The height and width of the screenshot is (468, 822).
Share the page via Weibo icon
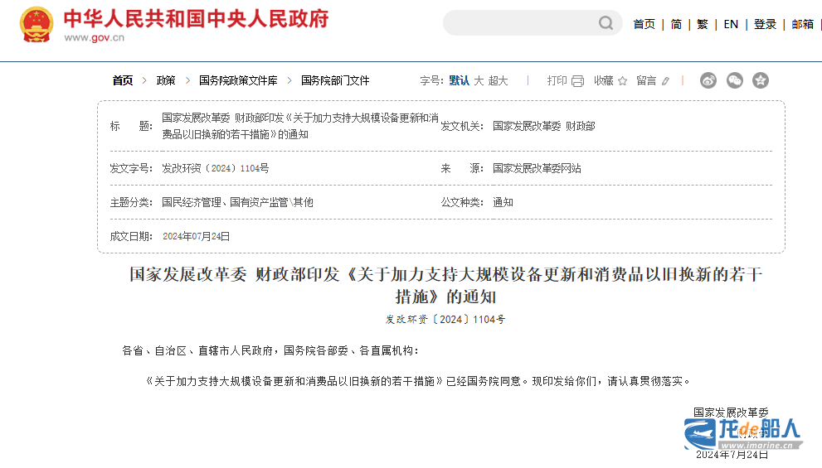pos(708,80)
